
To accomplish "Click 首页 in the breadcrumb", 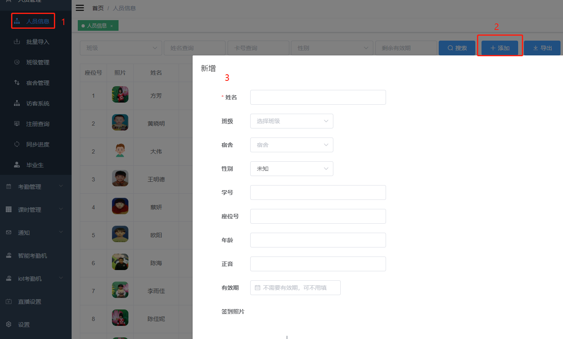I will pyautogui.click(x=98, y=8).
